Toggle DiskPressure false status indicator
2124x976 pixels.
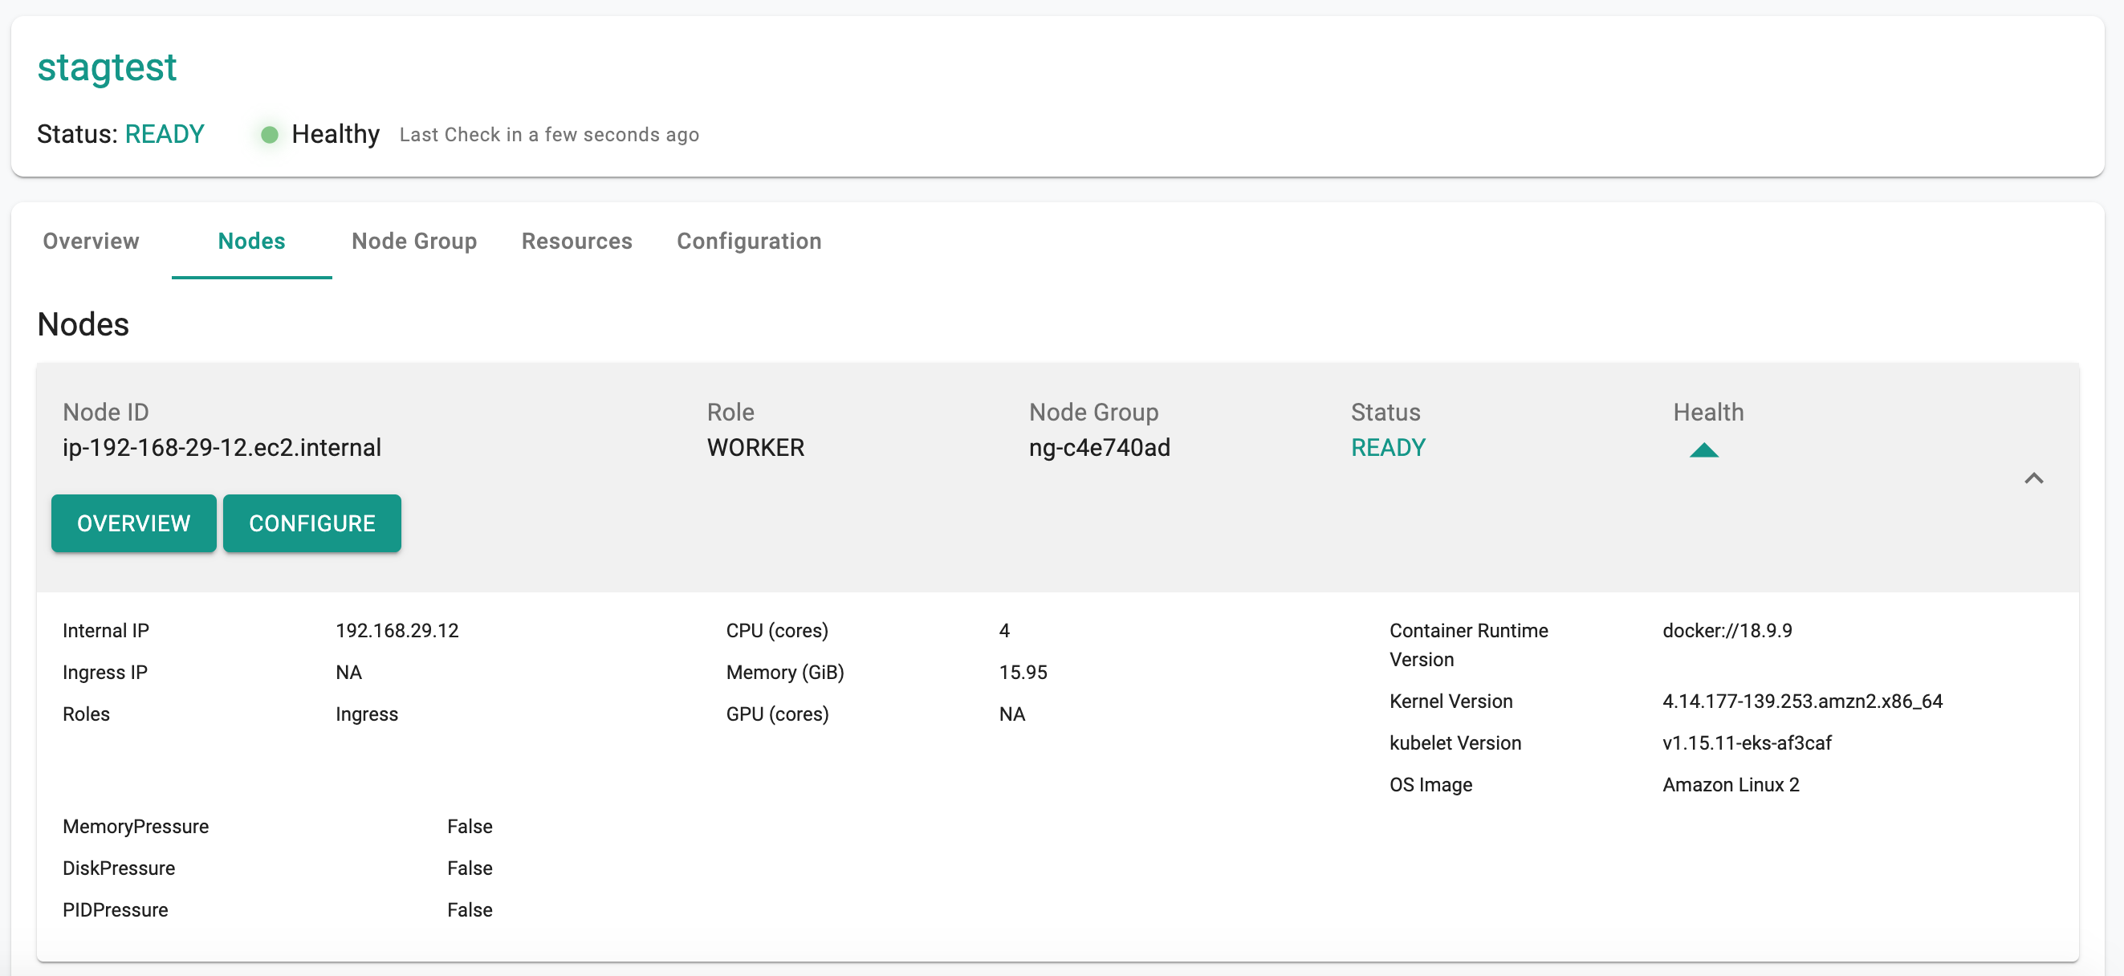469,868
